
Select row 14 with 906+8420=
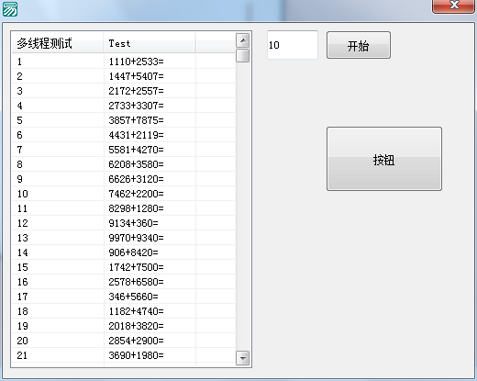click(x=123, y=252)
